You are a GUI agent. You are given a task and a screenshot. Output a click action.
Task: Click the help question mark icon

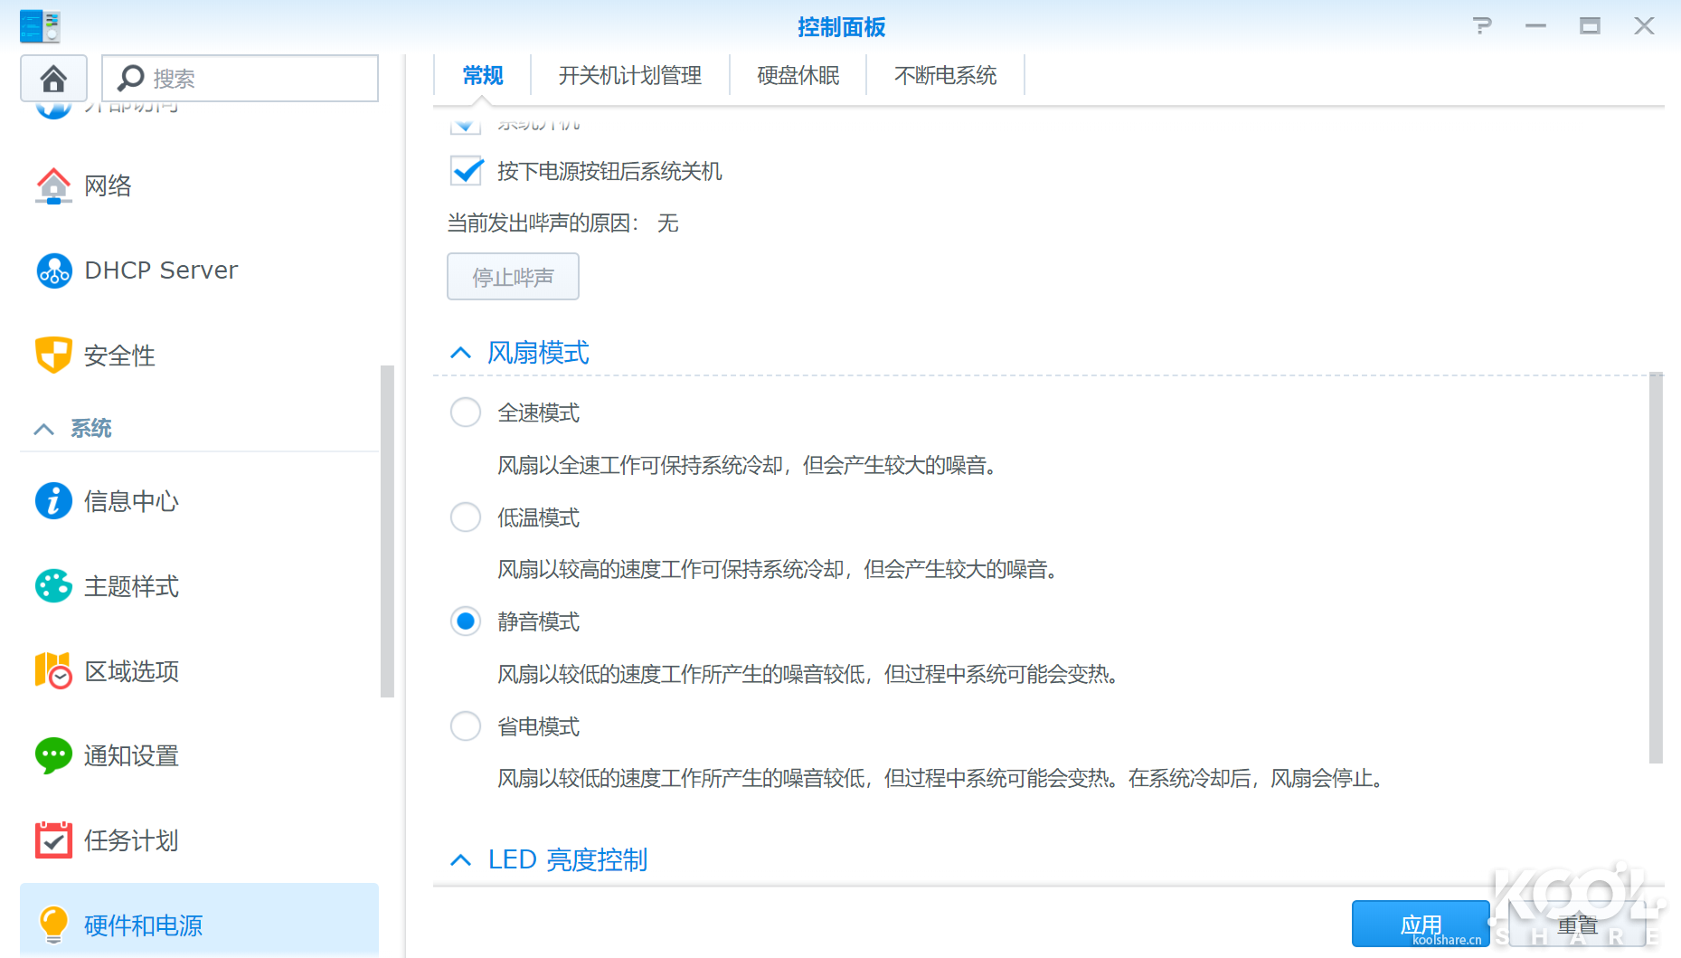[1481, 26]
